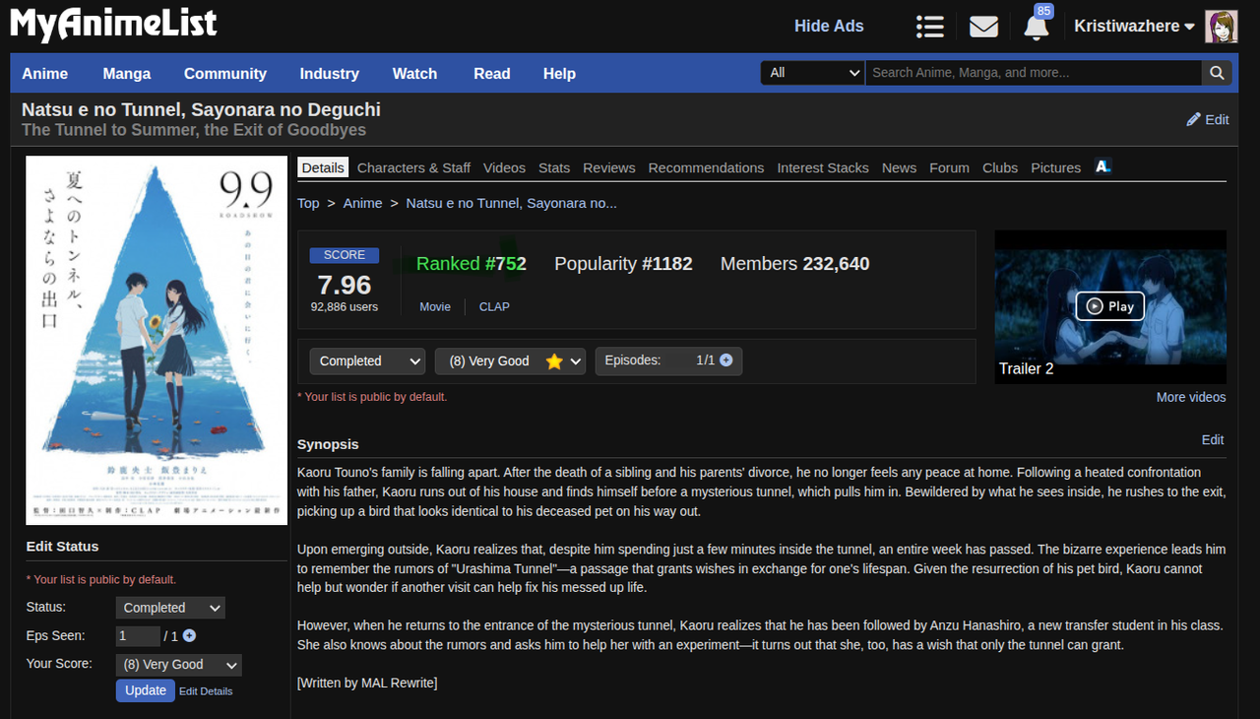Open the Manga navigation menu
This screenshot has width=1260, height=719.
click(127, 74)
